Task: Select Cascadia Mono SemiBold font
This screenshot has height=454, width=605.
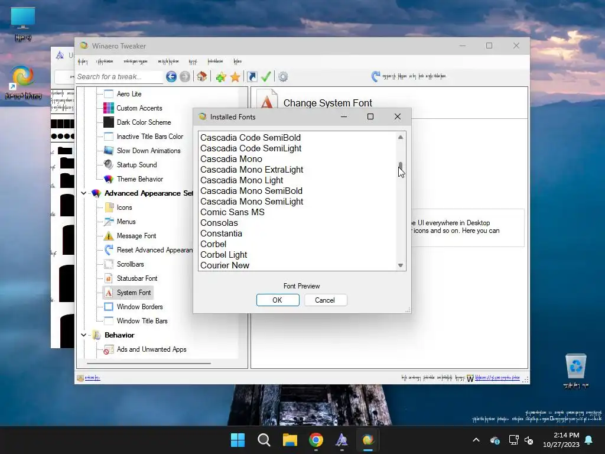Action: click(251, 191)
